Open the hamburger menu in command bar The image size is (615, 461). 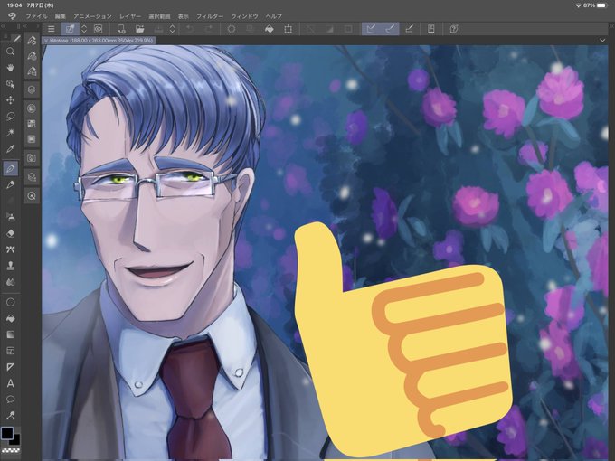51,29
